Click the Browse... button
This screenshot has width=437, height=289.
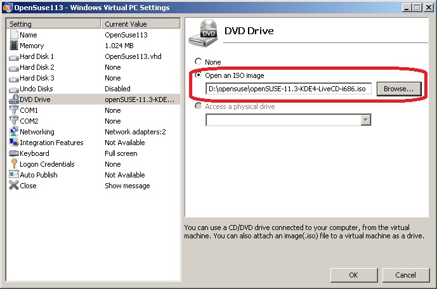(x=399, y=89)
